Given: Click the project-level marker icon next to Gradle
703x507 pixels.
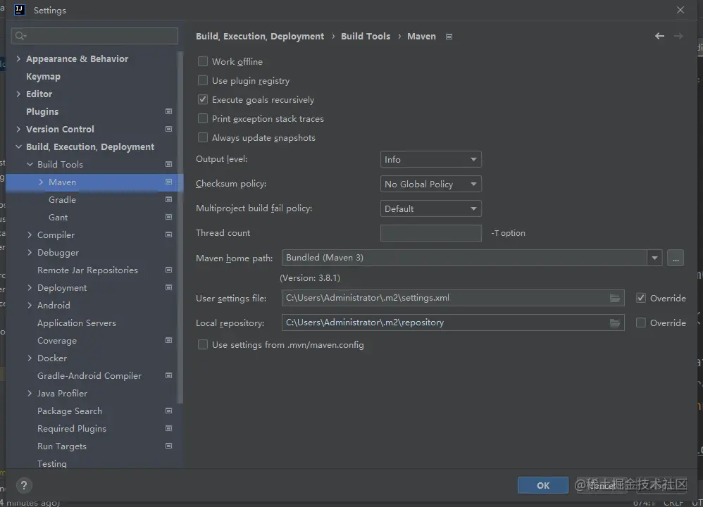Looking at the screenshot, I should 168,199.
